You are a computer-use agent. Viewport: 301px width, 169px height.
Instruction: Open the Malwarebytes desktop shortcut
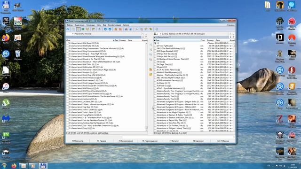[6, 120]
